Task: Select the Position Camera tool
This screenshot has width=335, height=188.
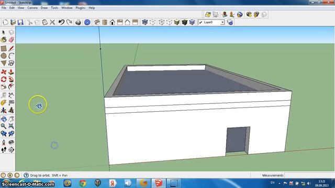Action: pyautogui.click(x=4, y=143)
